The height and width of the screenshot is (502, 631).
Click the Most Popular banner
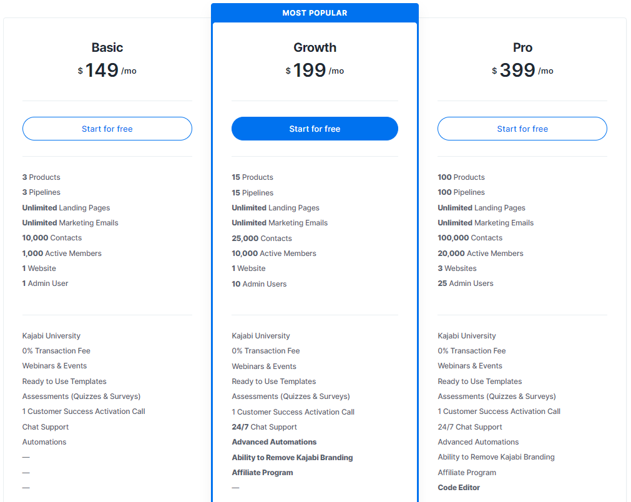coord(315,13)
